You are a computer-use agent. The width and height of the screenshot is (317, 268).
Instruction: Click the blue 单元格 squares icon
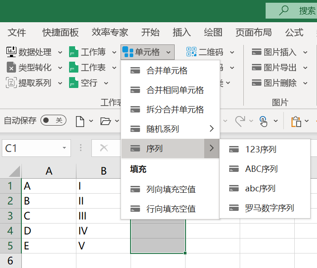[128, 52]
